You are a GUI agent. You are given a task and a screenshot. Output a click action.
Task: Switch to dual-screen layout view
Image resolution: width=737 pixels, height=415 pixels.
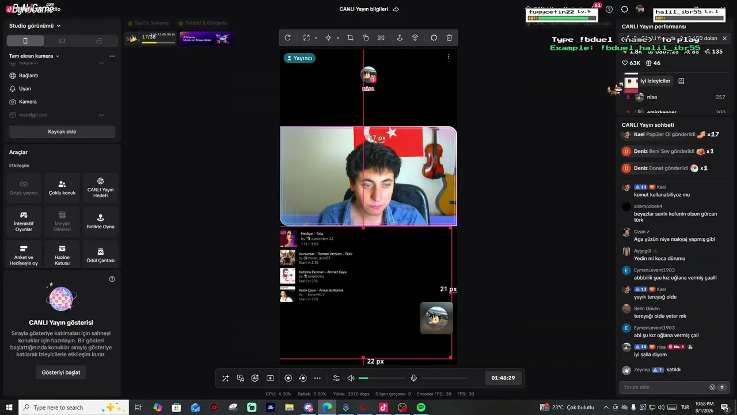[99, 41]
